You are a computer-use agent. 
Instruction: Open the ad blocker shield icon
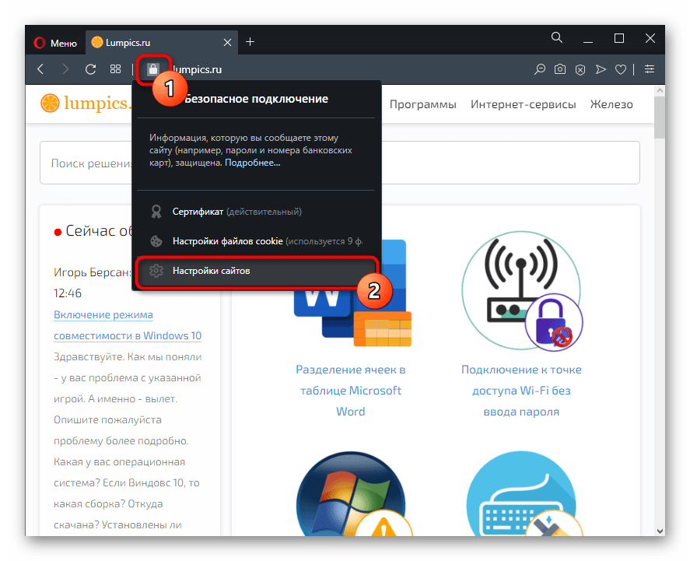(x=580, y=69)
